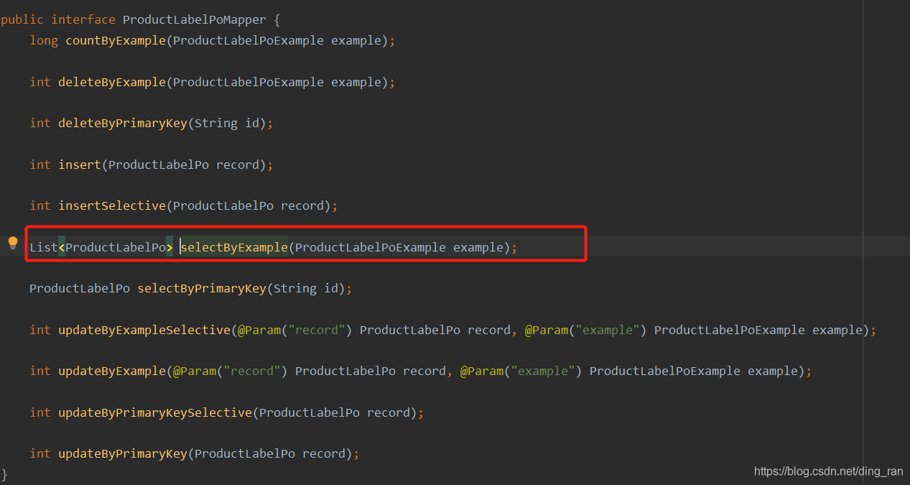Click the ProductLabelPo parameter in updateByPrimaryKeySelective
Viewport: 910px width, 485px height.
click(310, 412)
